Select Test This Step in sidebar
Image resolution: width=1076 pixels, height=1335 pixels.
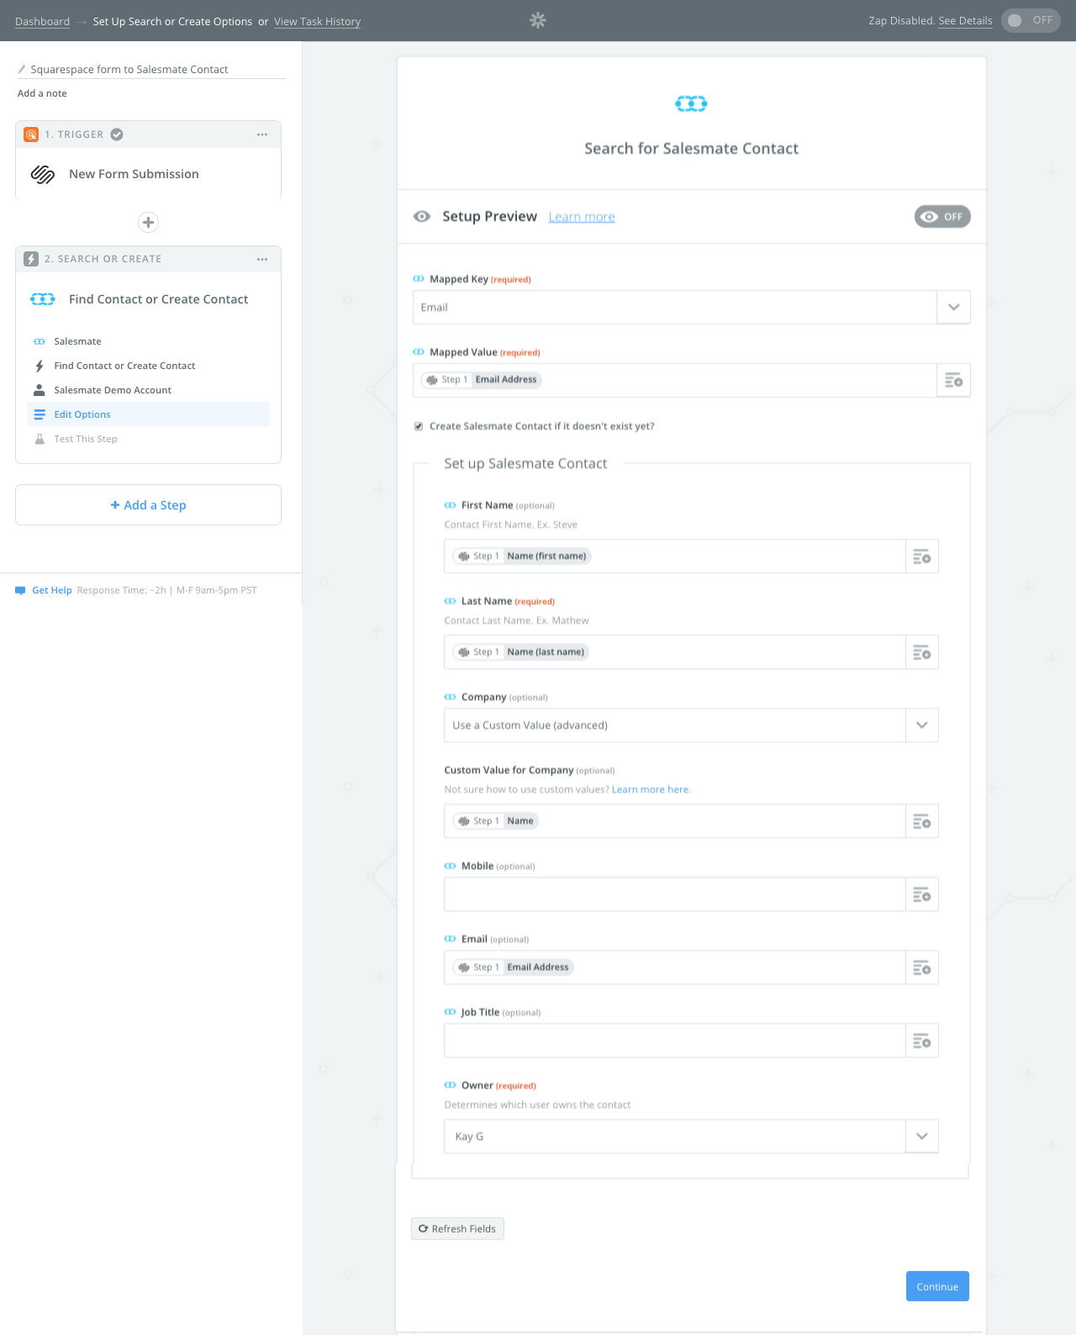pos(86,439)
